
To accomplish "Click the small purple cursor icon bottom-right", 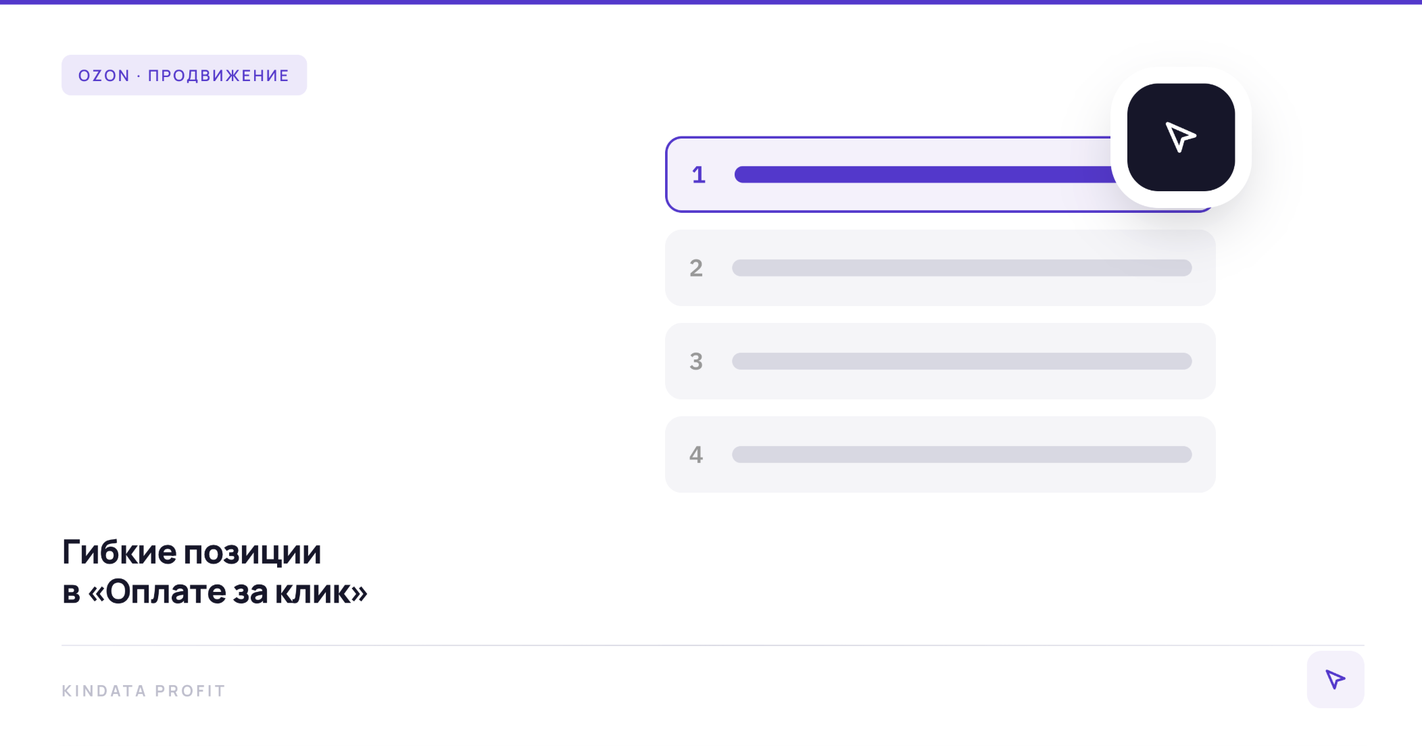I will pos(1335,679).
